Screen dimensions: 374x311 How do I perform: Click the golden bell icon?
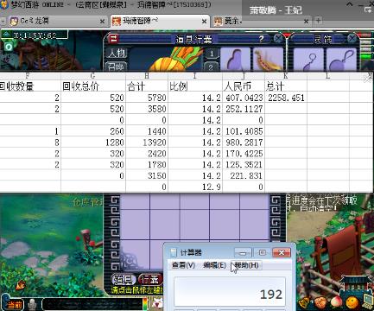click(303, 303)
